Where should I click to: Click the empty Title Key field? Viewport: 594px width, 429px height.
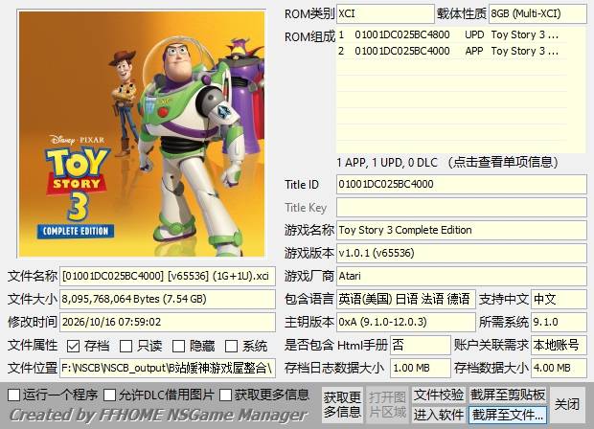[462, 208]
